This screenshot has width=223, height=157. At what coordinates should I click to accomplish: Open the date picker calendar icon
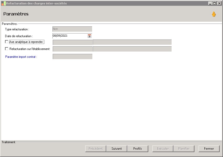pyautogui.click(x=89, y=36)
